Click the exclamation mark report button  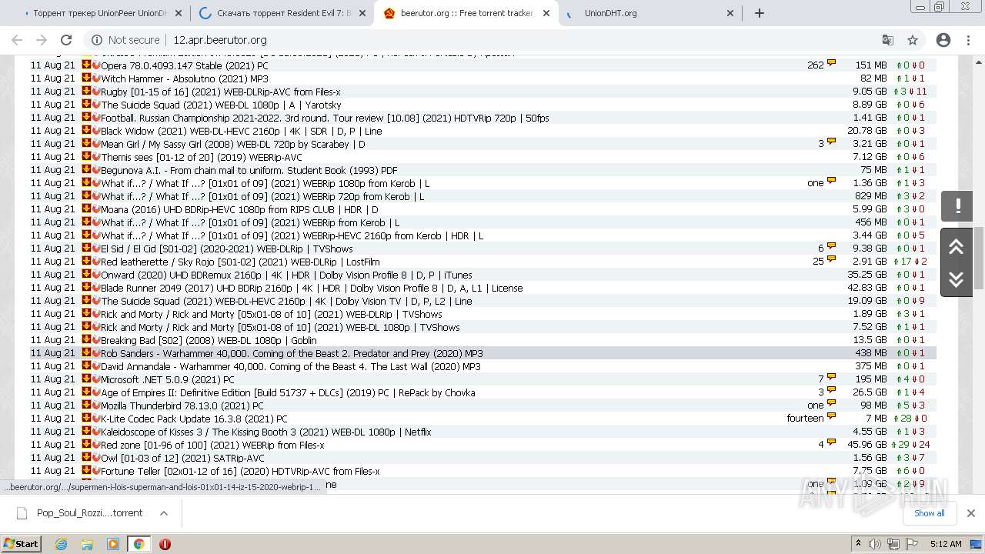pos(957,205)
